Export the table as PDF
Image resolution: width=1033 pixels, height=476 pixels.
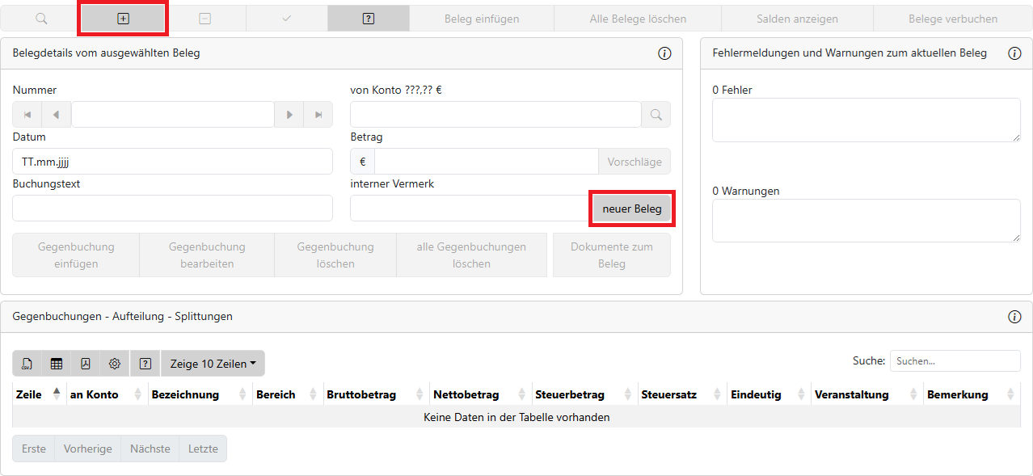coord(86,364)
